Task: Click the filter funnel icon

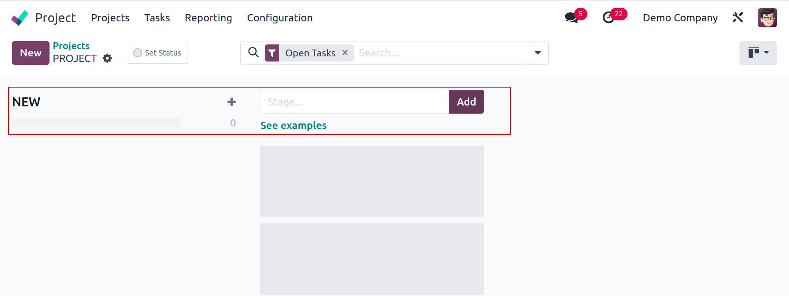Action: tap(272, 53)
